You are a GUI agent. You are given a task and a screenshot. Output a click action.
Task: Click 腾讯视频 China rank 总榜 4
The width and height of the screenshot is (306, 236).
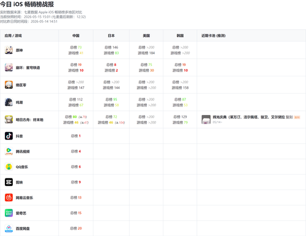point(76,151)
